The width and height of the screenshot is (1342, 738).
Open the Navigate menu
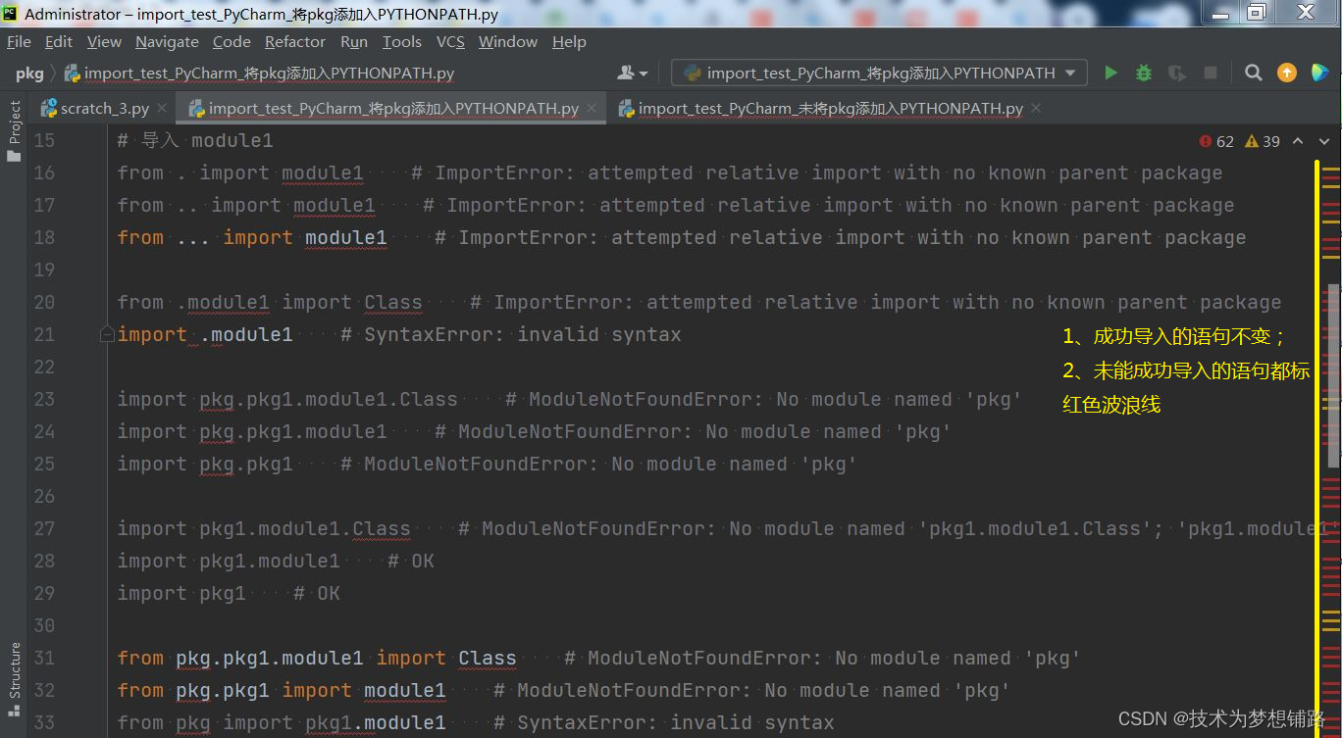167,41
